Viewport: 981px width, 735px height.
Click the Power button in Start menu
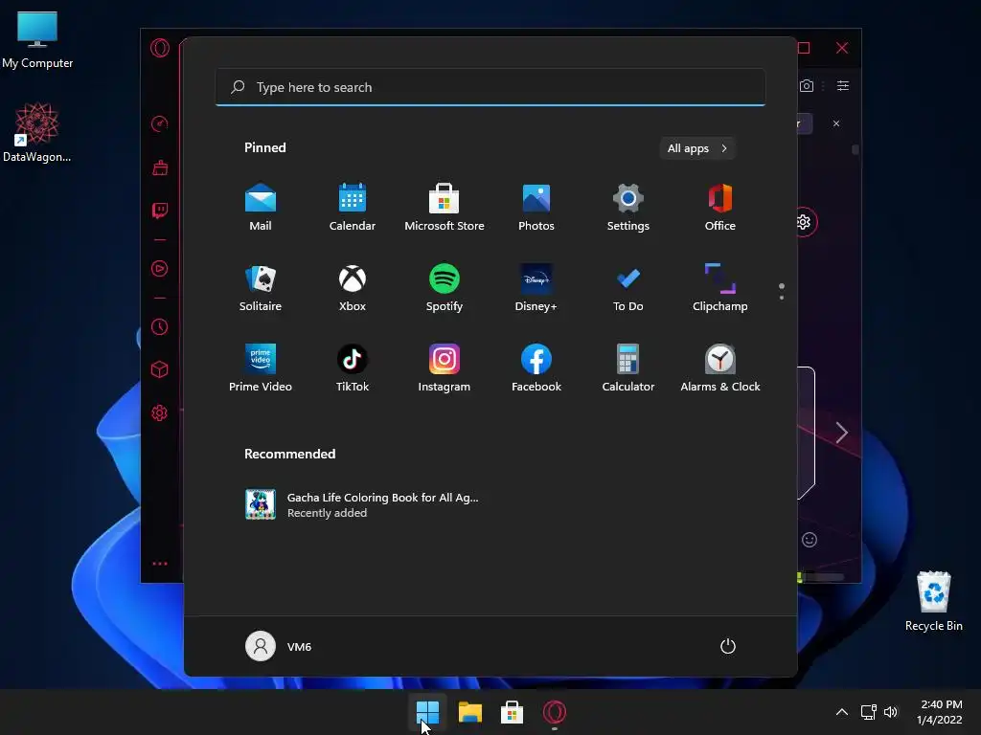[x=728, y=646]
